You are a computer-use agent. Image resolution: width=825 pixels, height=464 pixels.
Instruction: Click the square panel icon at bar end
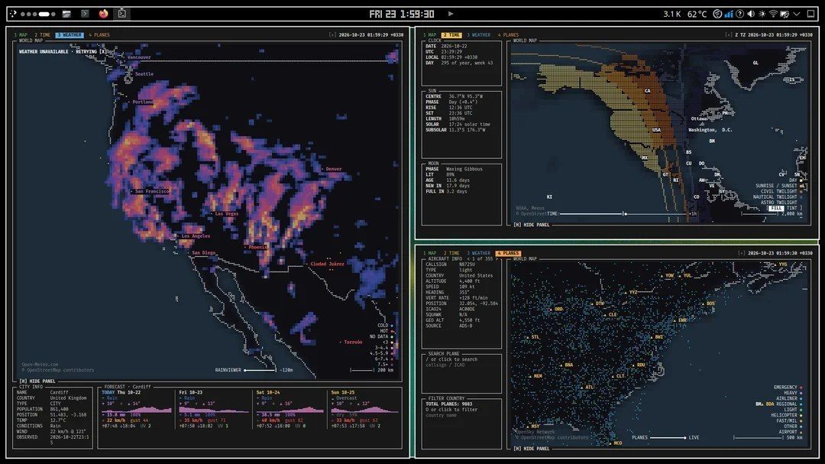click(810, 14)
